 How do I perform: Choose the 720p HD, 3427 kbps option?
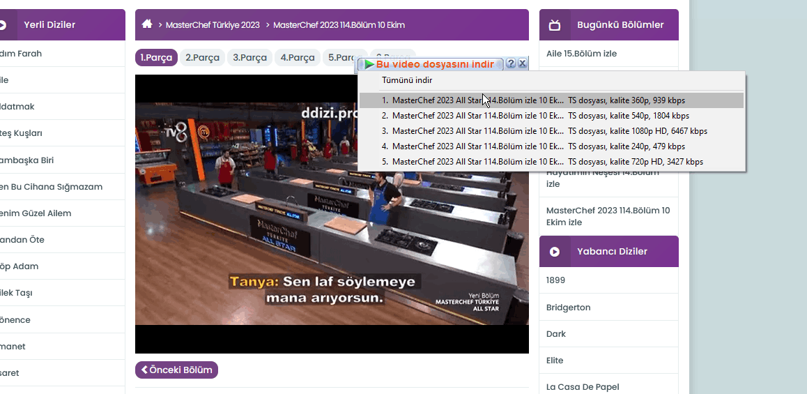551,162
